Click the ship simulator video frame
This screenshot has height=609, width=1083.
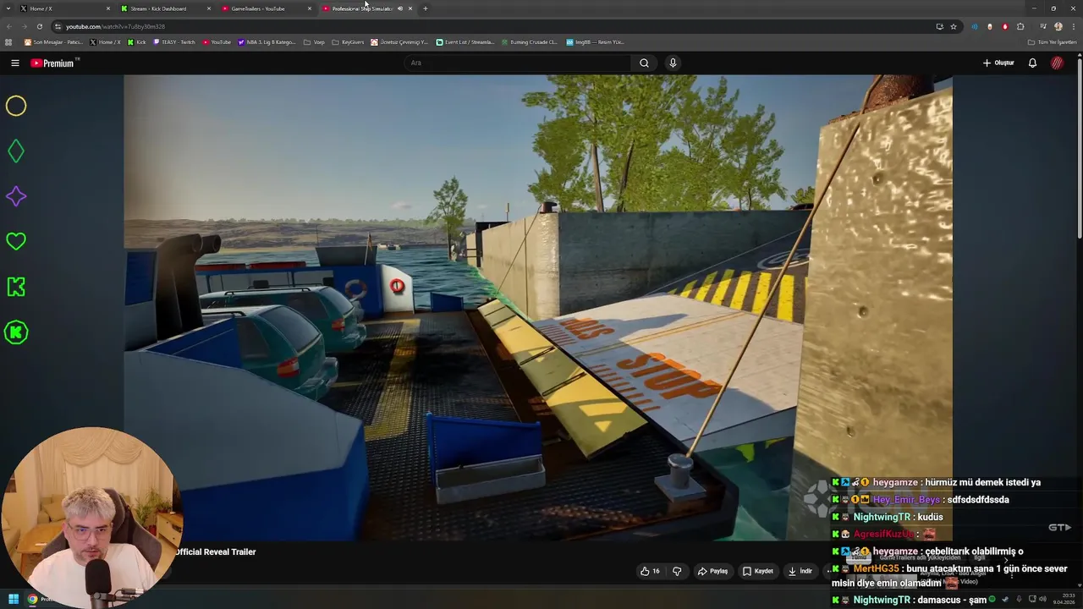538,308
